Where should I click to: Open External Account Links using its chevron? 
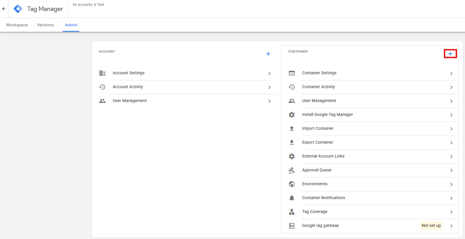[x=451, y=157]
